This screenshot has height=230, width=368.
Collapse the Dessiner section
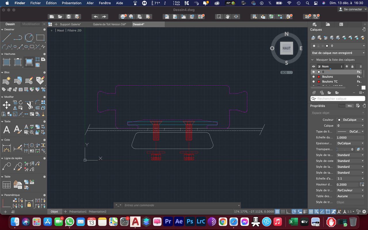tap(2, 30)
